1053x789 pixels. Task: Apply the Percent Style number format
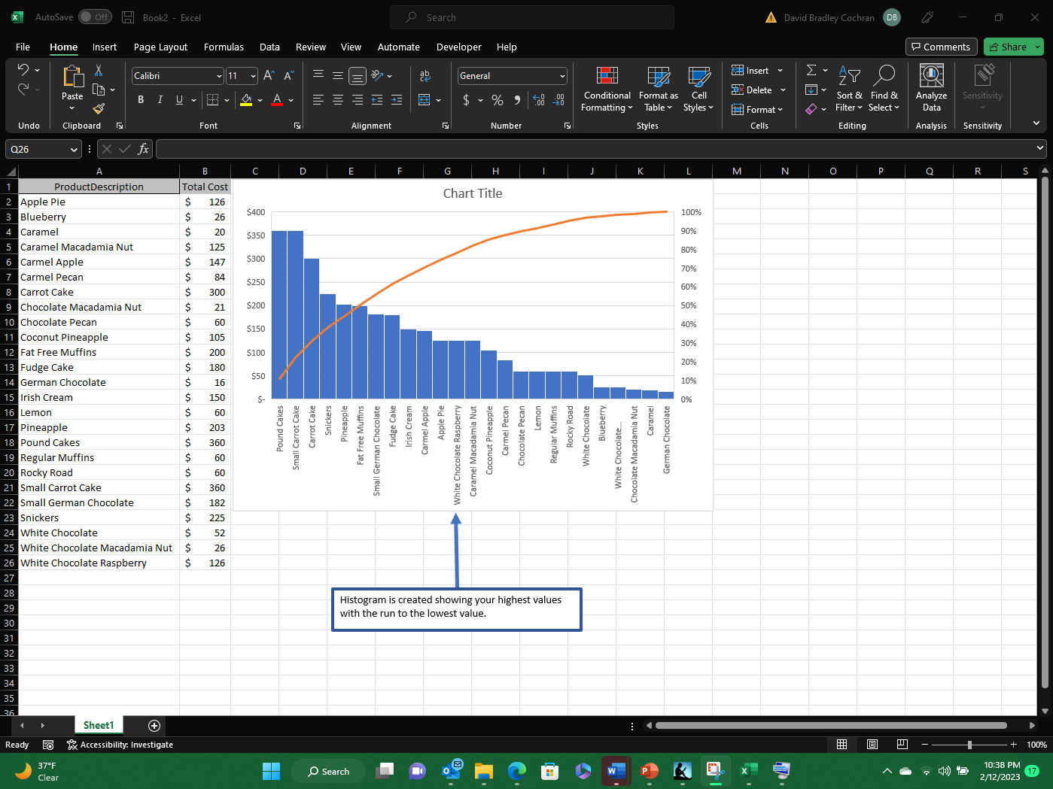pyautogui.click(x=497, y=99)
